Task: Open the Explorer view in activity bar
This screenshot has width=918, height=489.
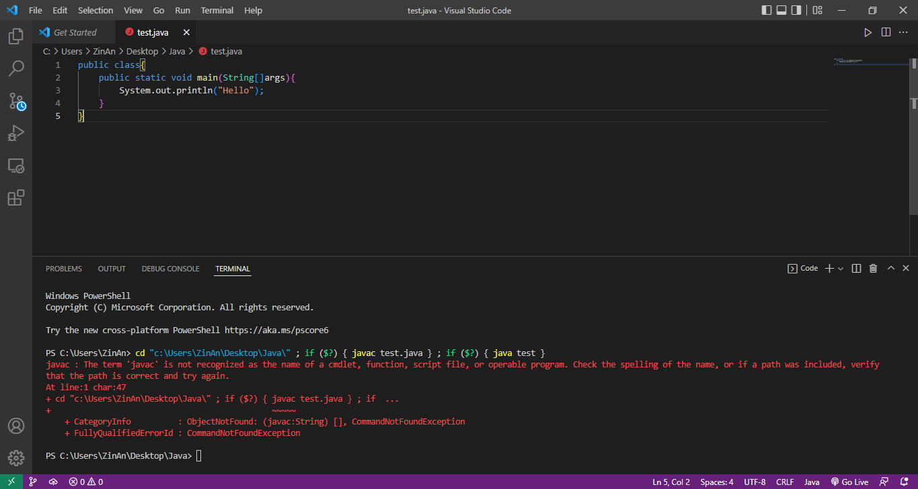Action: (x=16, y=36)
